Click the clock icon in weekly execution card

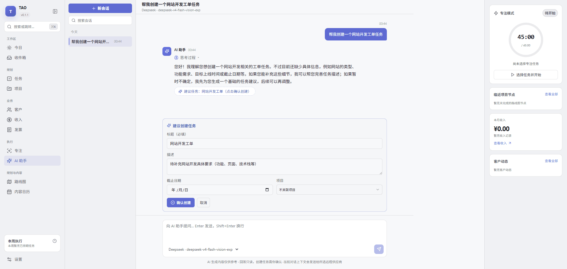point(55,241)
